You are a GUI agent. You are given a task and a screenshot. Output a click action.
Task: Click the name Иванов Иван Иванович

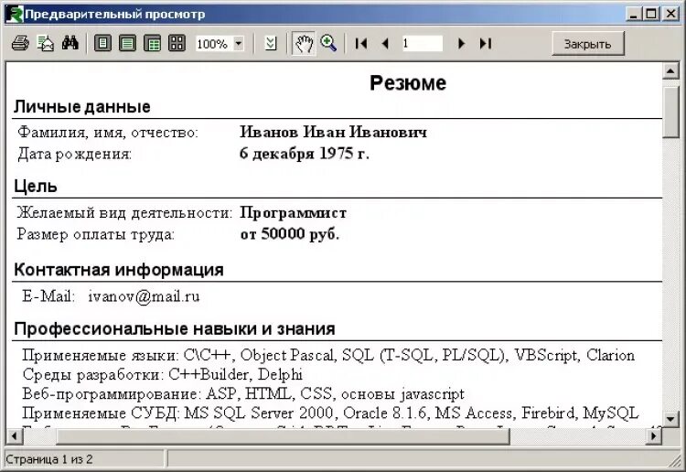pyautogui.click(x=333, y=132)
